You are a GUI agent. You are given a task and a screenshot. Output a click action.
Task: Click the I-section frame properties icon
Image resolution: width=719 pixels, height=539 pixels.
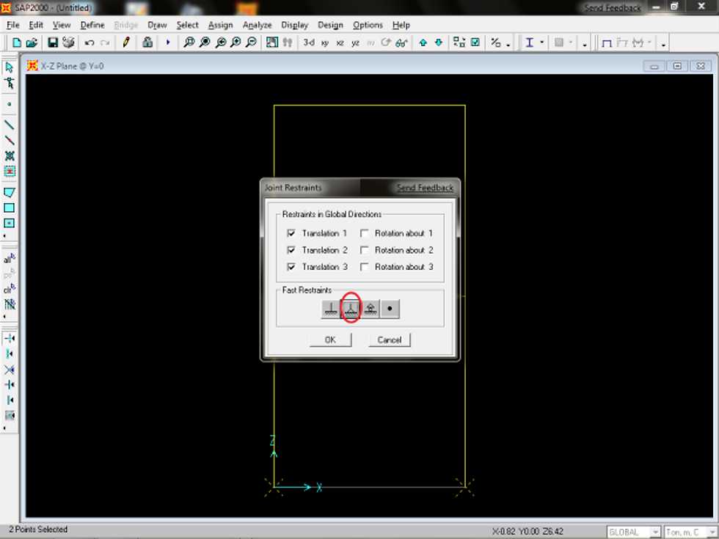[530, 43]
